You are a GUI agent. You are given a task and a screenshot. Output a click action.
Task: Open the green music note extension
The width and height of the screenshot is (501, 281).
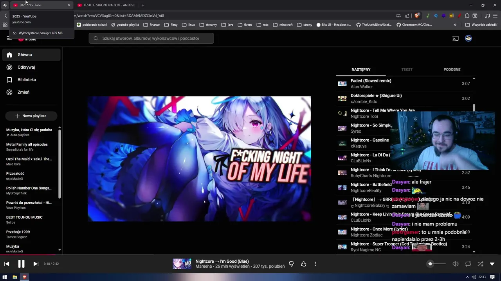coord(428,16)
